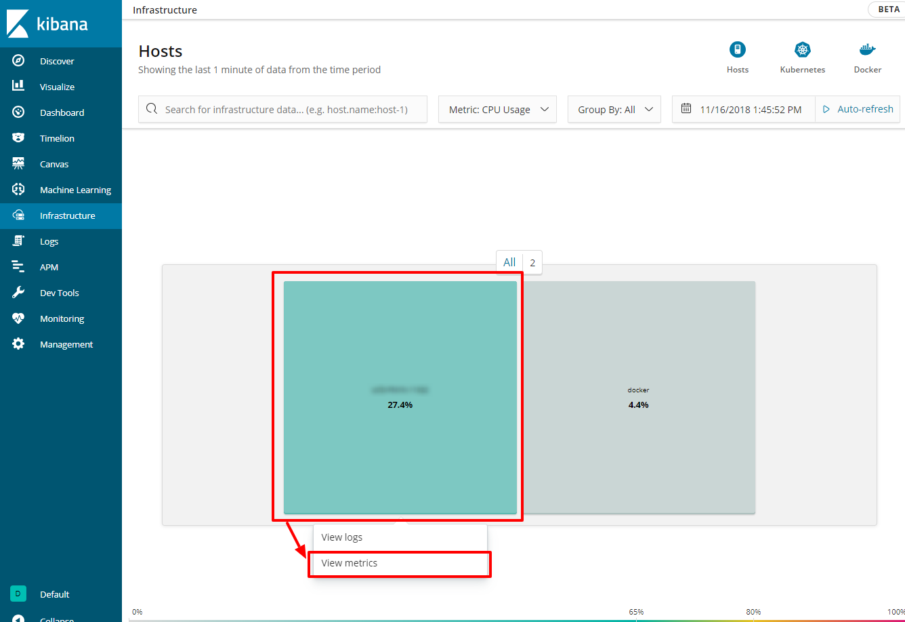The image size is (905, 622).
Task: Click the Default space avatar
Action: pos(18,594)
